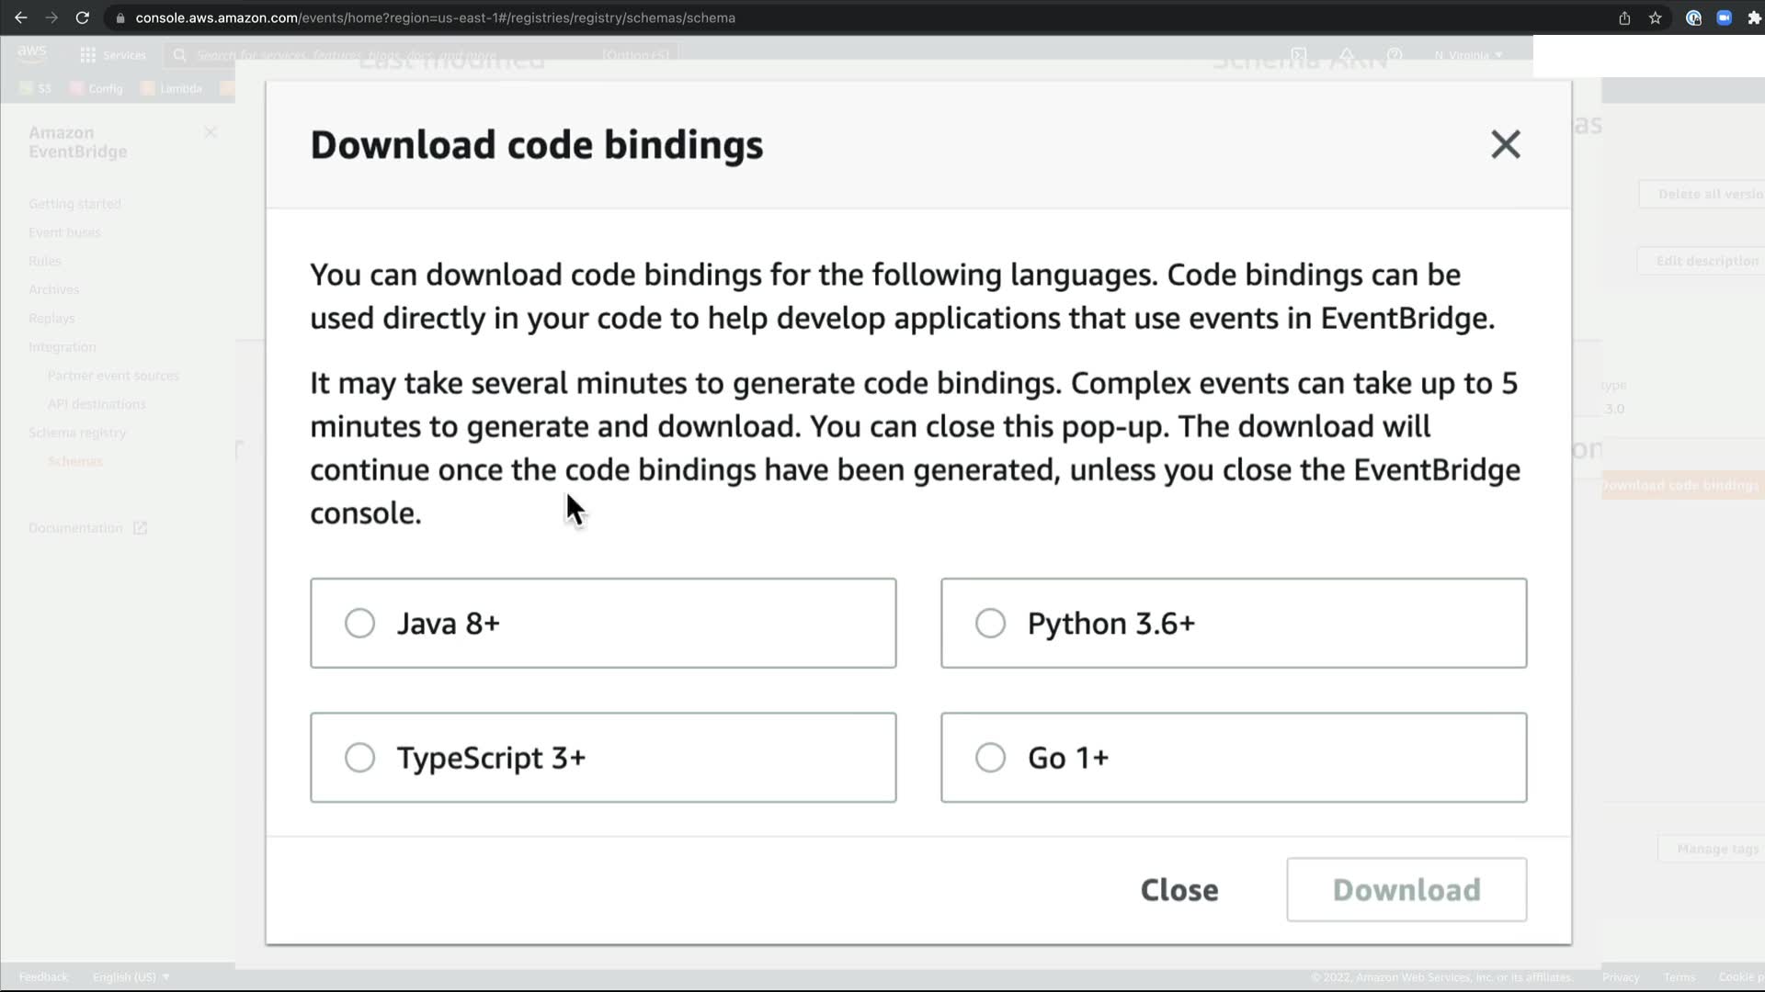Open the Lambda bookmark shortcut
Screen dimensions: 1765x992
[x=172, y=88]
